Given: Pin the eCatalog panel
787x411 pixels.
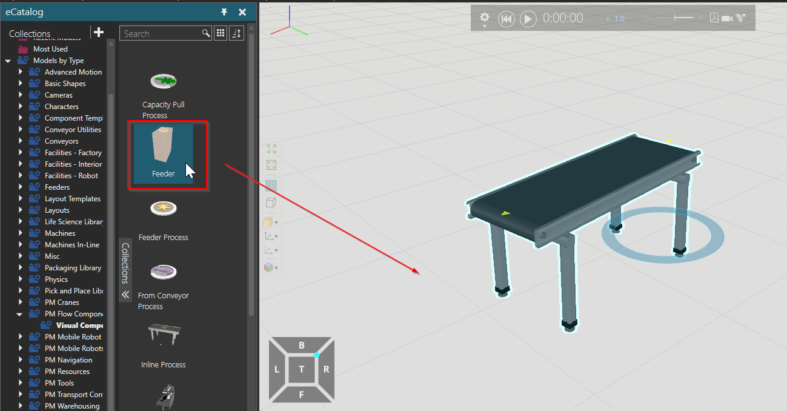Looking at the screenshot, I should click(x=224, y=12).
